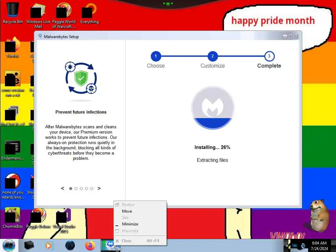Click the prevent infections shield illustration

click(81, 78)
